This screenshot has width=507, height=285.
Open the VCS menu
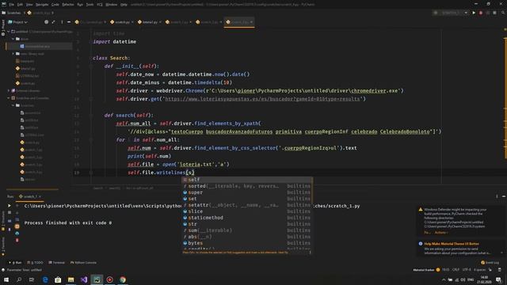tap(100, 5)
